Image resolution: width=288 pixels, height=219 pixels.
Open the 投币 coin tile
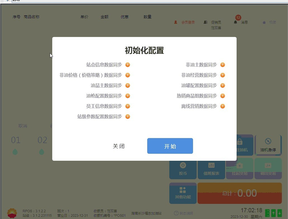click(x=183, y=169)
